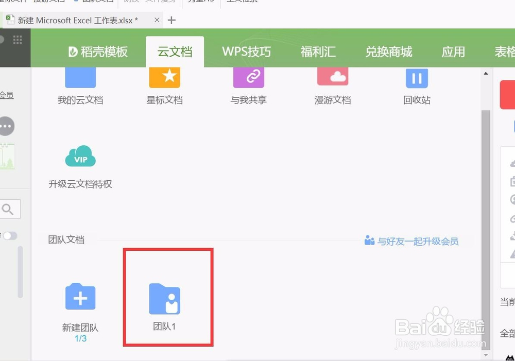Click the red button in the right panel
The width and height of the screenshot is (515, 361).
[509, 95]
